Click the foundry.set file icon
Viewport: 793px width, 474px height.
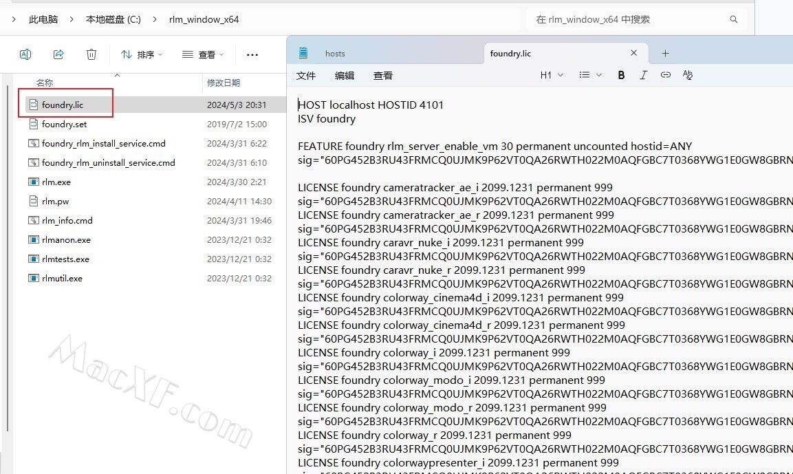click(34, 124)
